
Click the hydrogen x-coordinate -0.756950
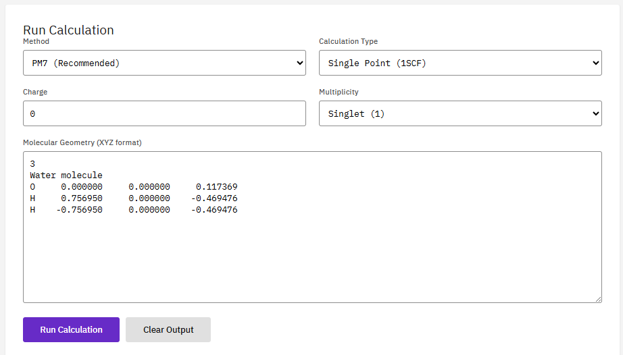(x=79, y=210)
